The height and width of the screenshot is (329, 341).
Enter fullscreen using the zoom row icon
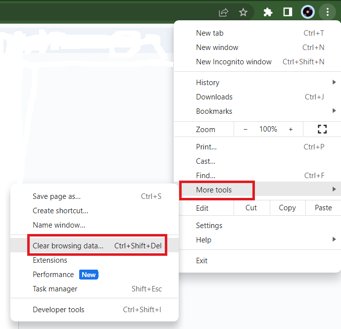(x=322, y=129)
